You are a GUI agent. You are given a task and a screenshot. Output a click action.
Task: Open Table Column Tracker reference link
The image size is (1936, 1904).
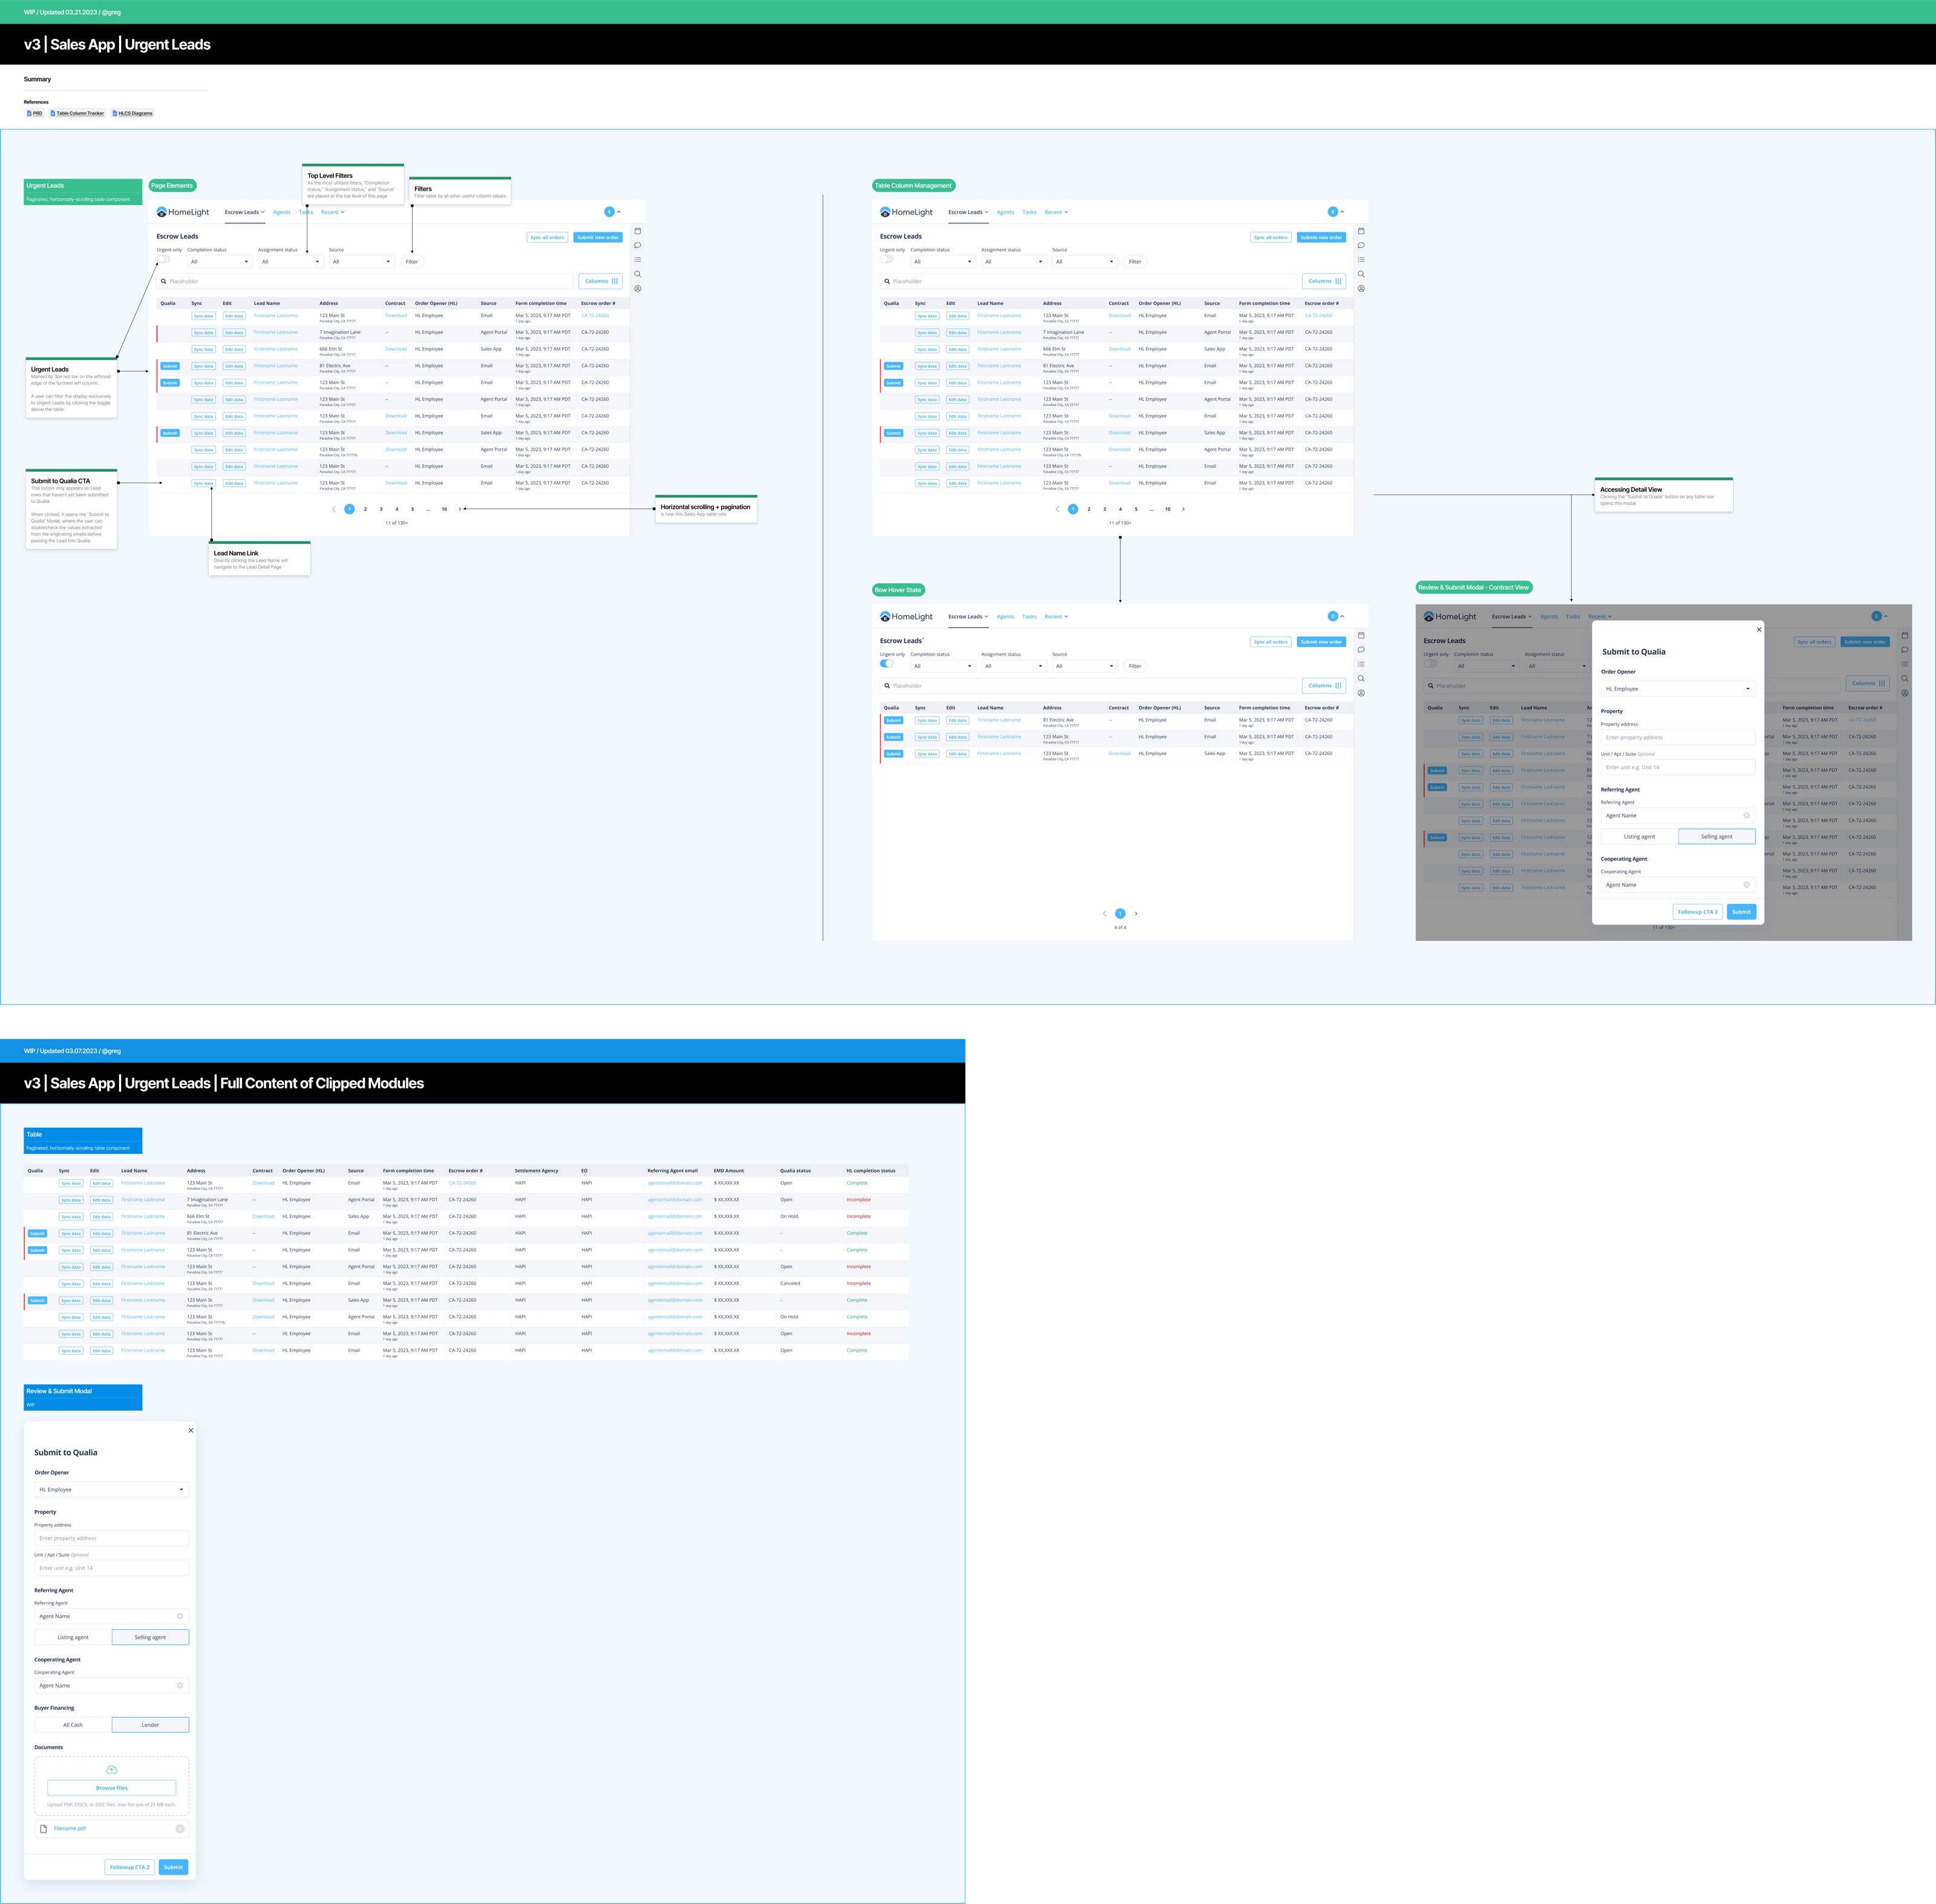pos(78,114)
